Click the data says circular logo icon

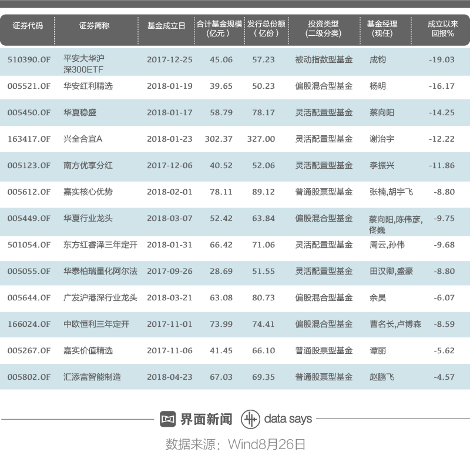pyautogui.click(x=250, y=419)
